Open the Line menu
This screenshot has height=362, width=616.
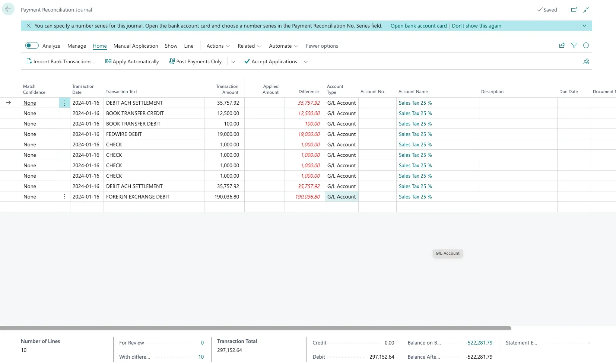189,46
